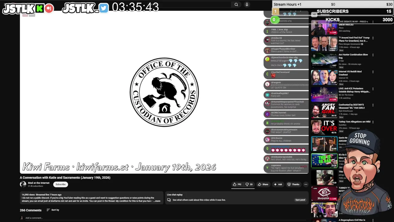
Task: Click 14,093 views Streamed live text
Action: pyautogui.click(x=42, y=195)
